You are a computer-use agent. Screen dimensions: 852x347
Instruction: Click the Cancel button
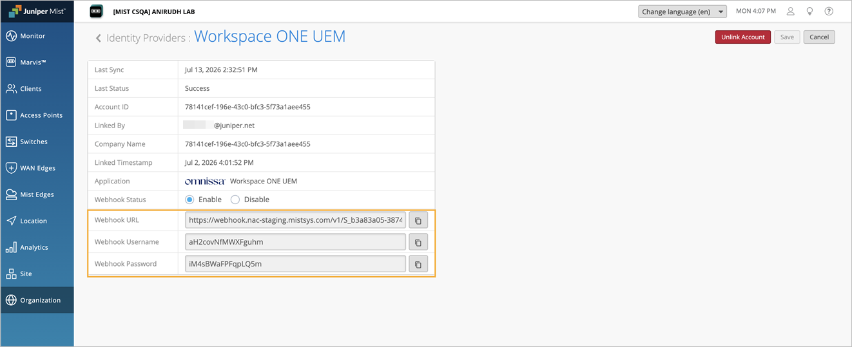click(819, 37)
